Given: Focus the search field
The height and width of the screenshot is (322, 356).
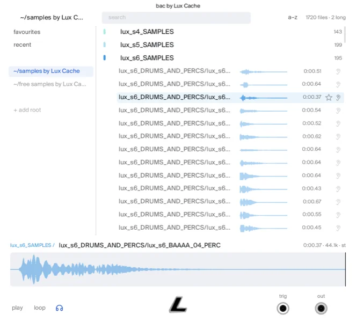Looking at the screenshot, I should coord(176,18).
